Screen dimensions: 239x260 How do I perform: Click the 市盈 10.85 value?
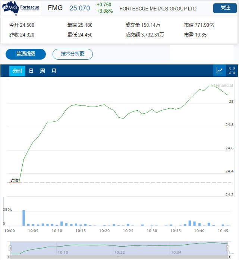[195, 35]
